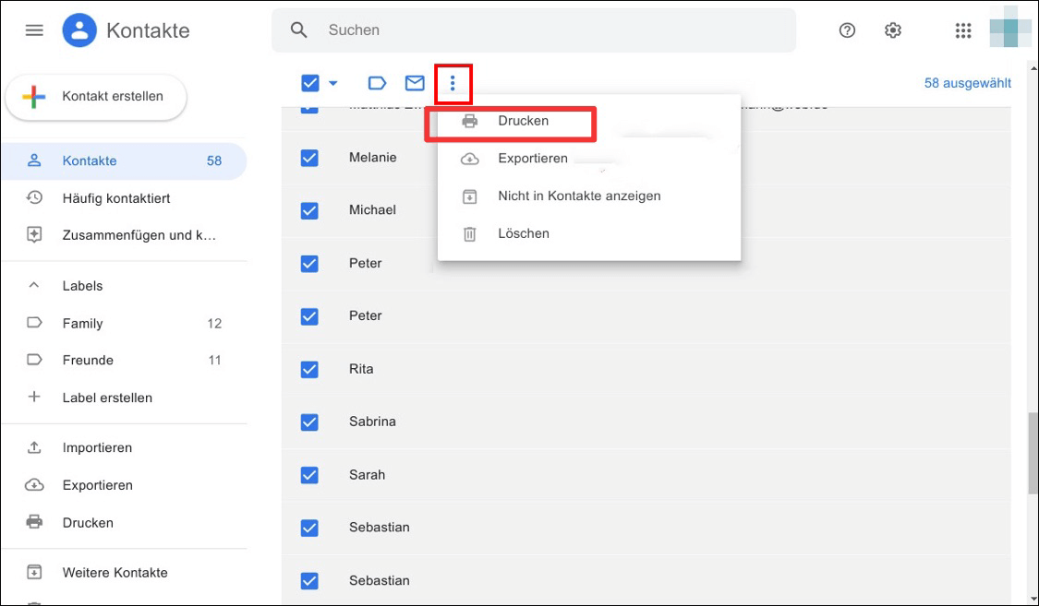Open the three-dot more actions menu
This screenshot has width=1039, height=606.
click(x=453, y=84)
